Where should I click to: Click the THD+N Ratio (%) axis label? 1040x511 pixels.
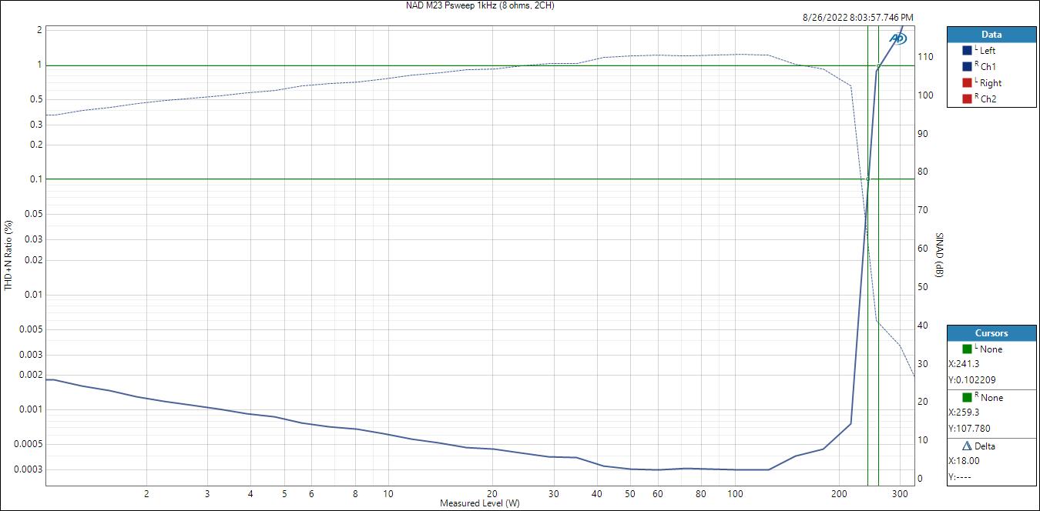(8, 255)
